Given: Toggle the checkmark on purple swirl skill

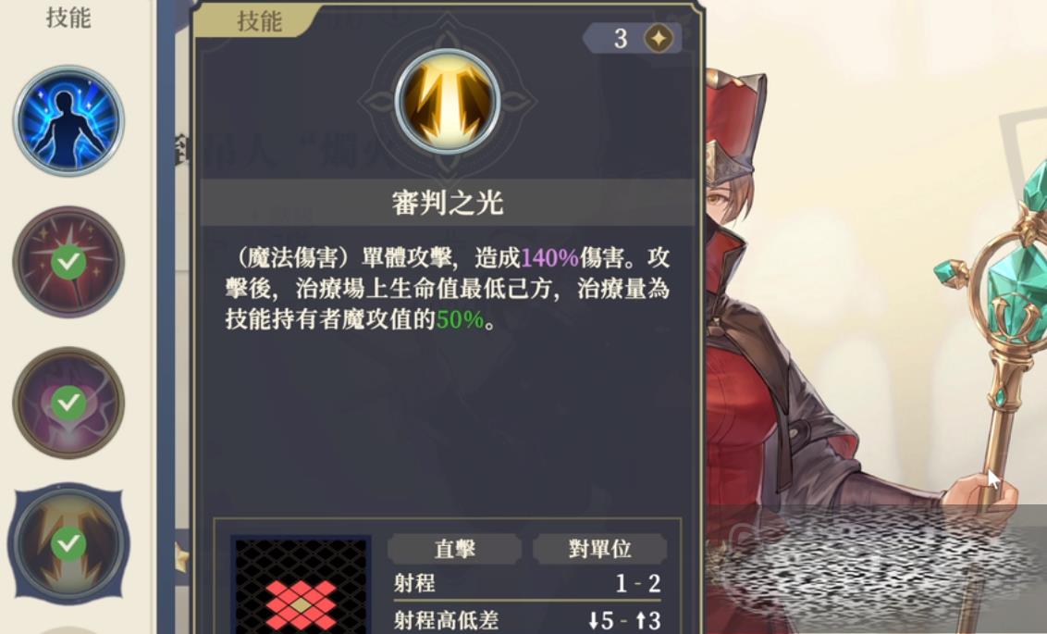Looking at the screenshot, I should (68, 403).
